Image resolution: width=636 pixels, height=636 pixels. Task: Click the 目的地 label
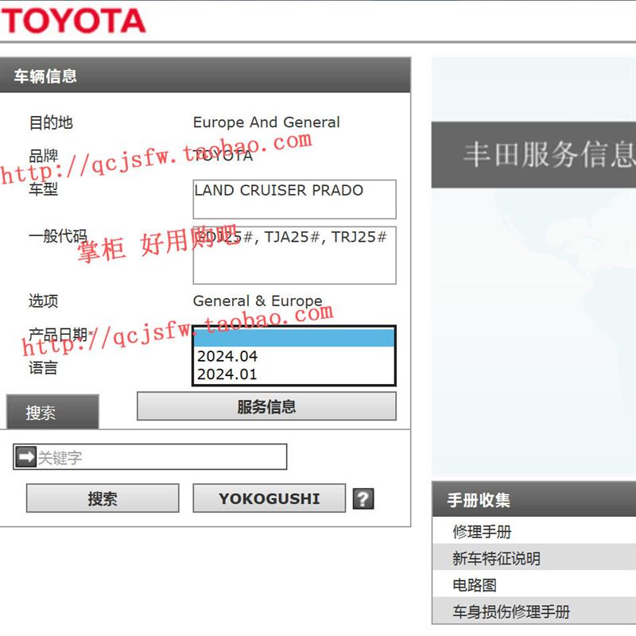click(x=51, y=122)
